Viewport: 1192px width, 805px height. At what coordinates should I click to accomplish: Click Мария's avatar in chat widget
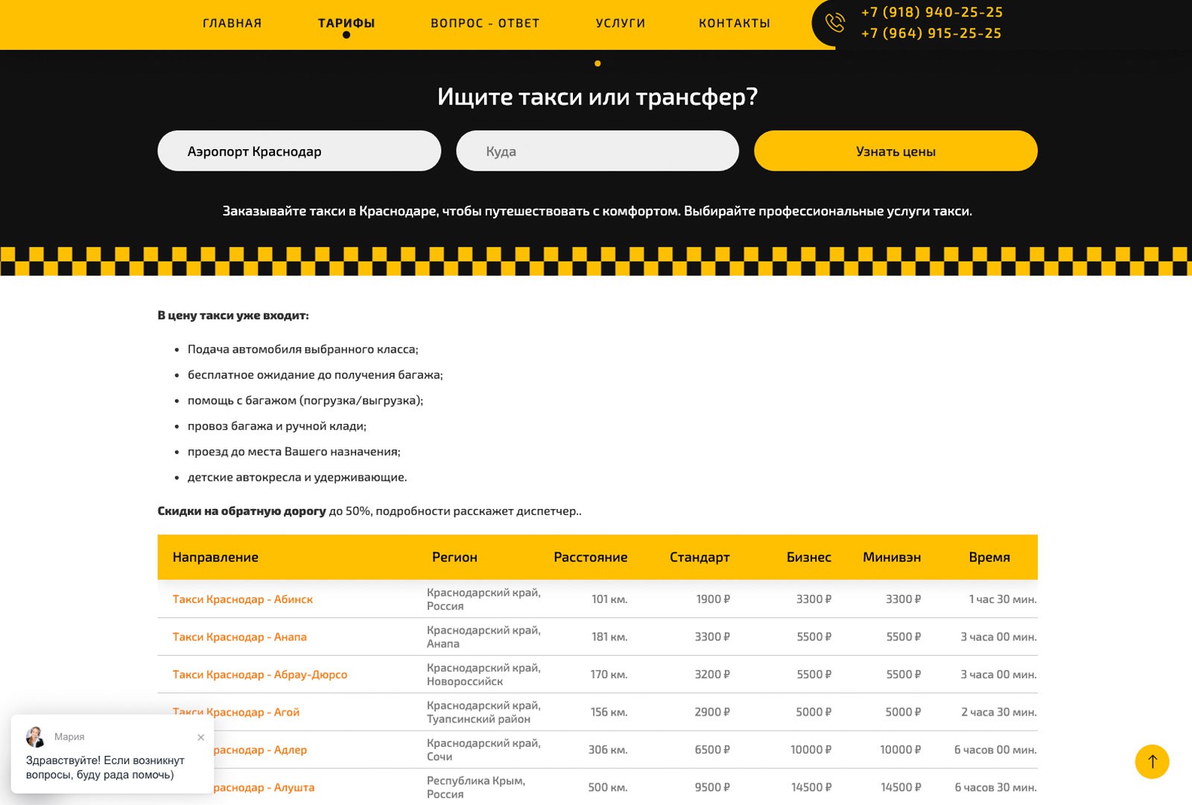click(x=35, y=737)
